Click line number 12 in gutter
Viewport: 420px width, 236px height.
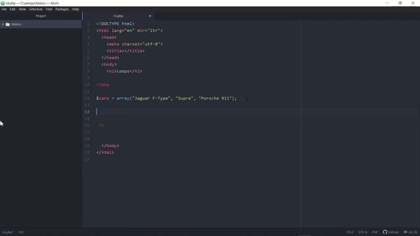click(x=87, y=98)
